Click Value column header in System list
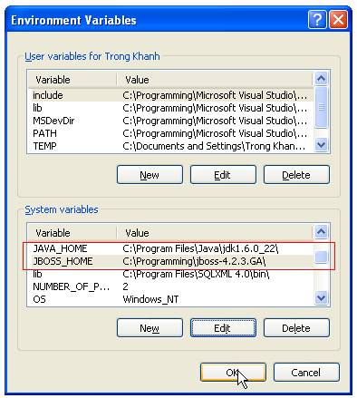Screen dimensions: 357x398 [215, 233]
